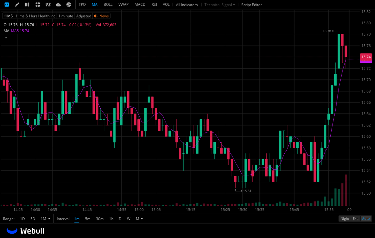Click the Vol 372,603 readout
The width and height of the screenshot is (375, 238).
[106, 25]
